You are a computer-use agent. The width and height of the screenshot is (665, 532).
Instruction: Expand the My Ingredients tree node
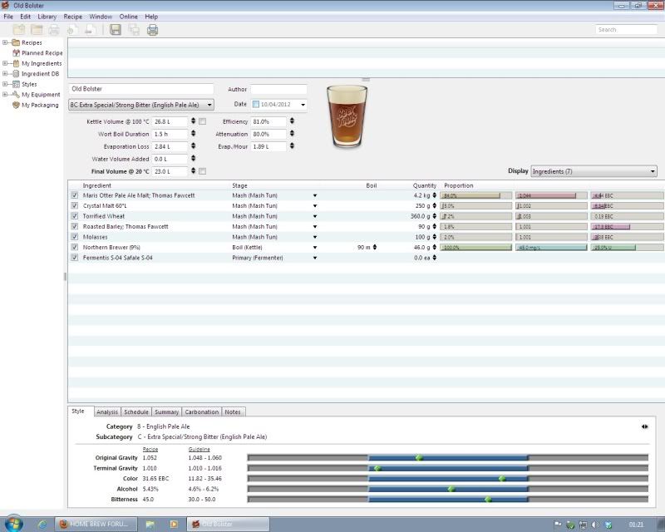coord(5,63)
